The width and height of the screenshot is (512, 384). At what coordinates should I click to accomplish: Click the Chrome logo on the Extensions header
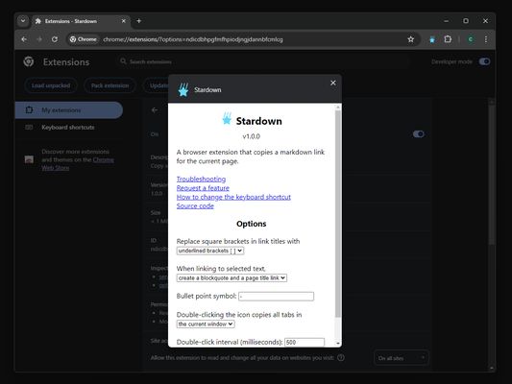[29, 61]
